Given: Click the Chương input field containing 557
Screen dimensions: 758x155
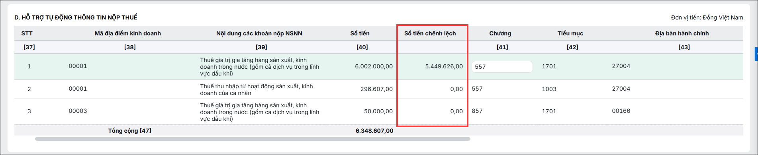Looking at the screenshot, I should pyautogui.click(x=502, y=67).
